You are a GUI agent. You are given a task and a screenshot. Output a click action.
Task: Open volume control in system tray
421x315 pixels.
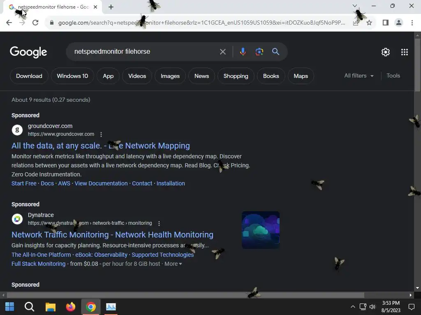(372, 307)
